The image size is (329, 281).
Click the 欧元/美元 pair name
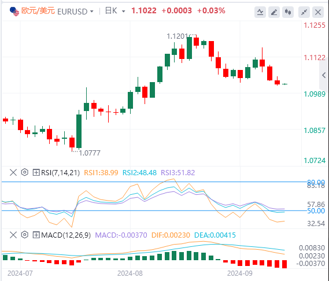(x=38, y=11)
